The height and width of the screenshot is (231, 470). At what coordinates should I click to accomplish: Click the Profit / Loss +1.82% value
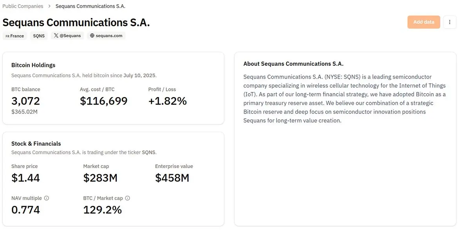point(168,101)
